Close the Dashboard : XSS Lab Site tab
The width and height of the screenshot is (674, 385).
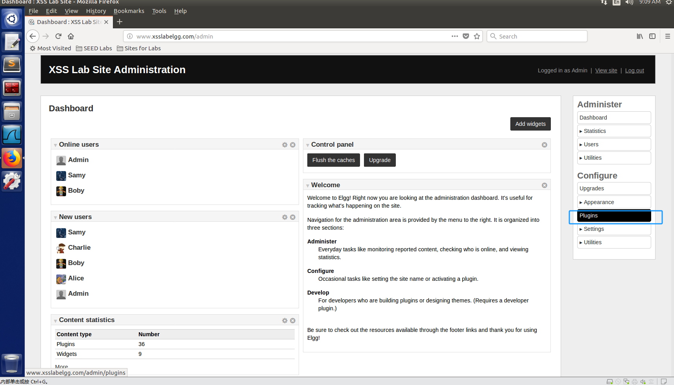pos(106,22)
